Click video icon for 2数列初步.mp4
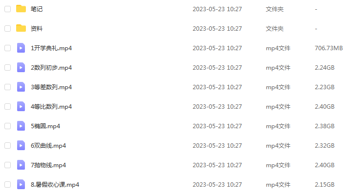Image resolution: width=348 pixels, height=195 pixels. (21, 67)
